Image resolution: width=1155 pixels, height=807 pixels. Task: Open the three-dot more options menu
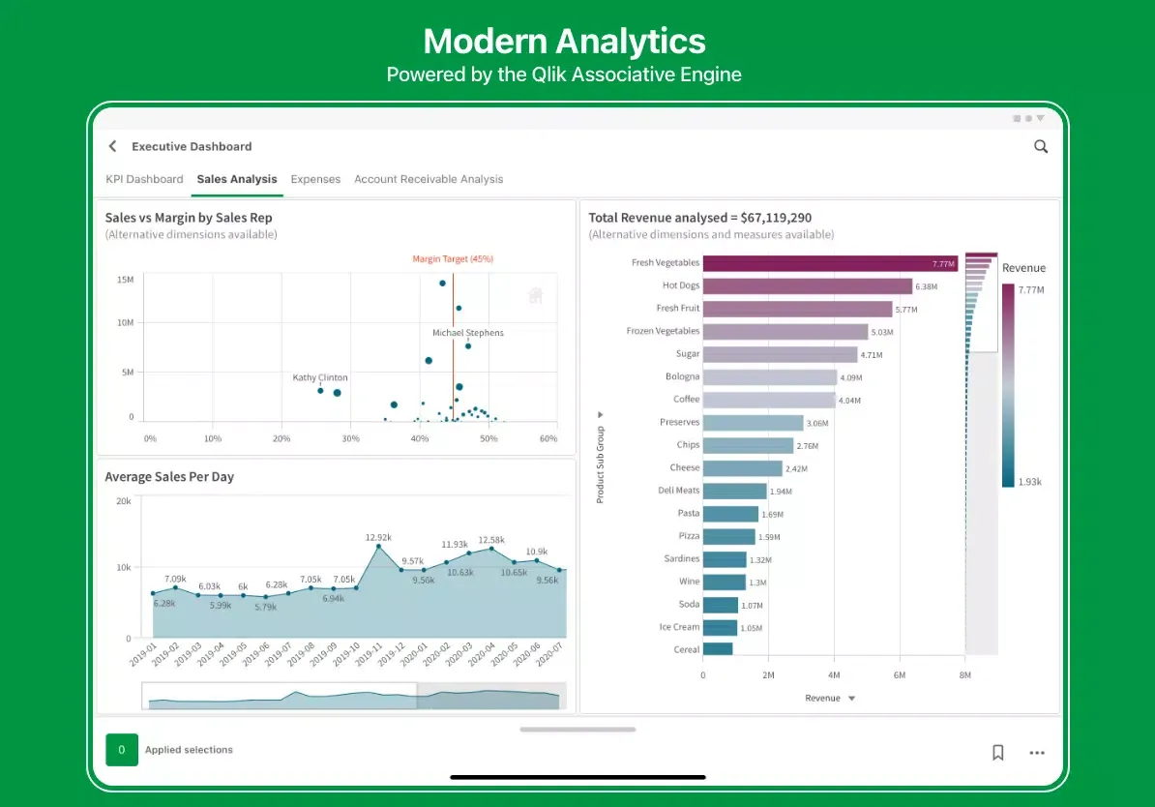[x=1037, y=752]
